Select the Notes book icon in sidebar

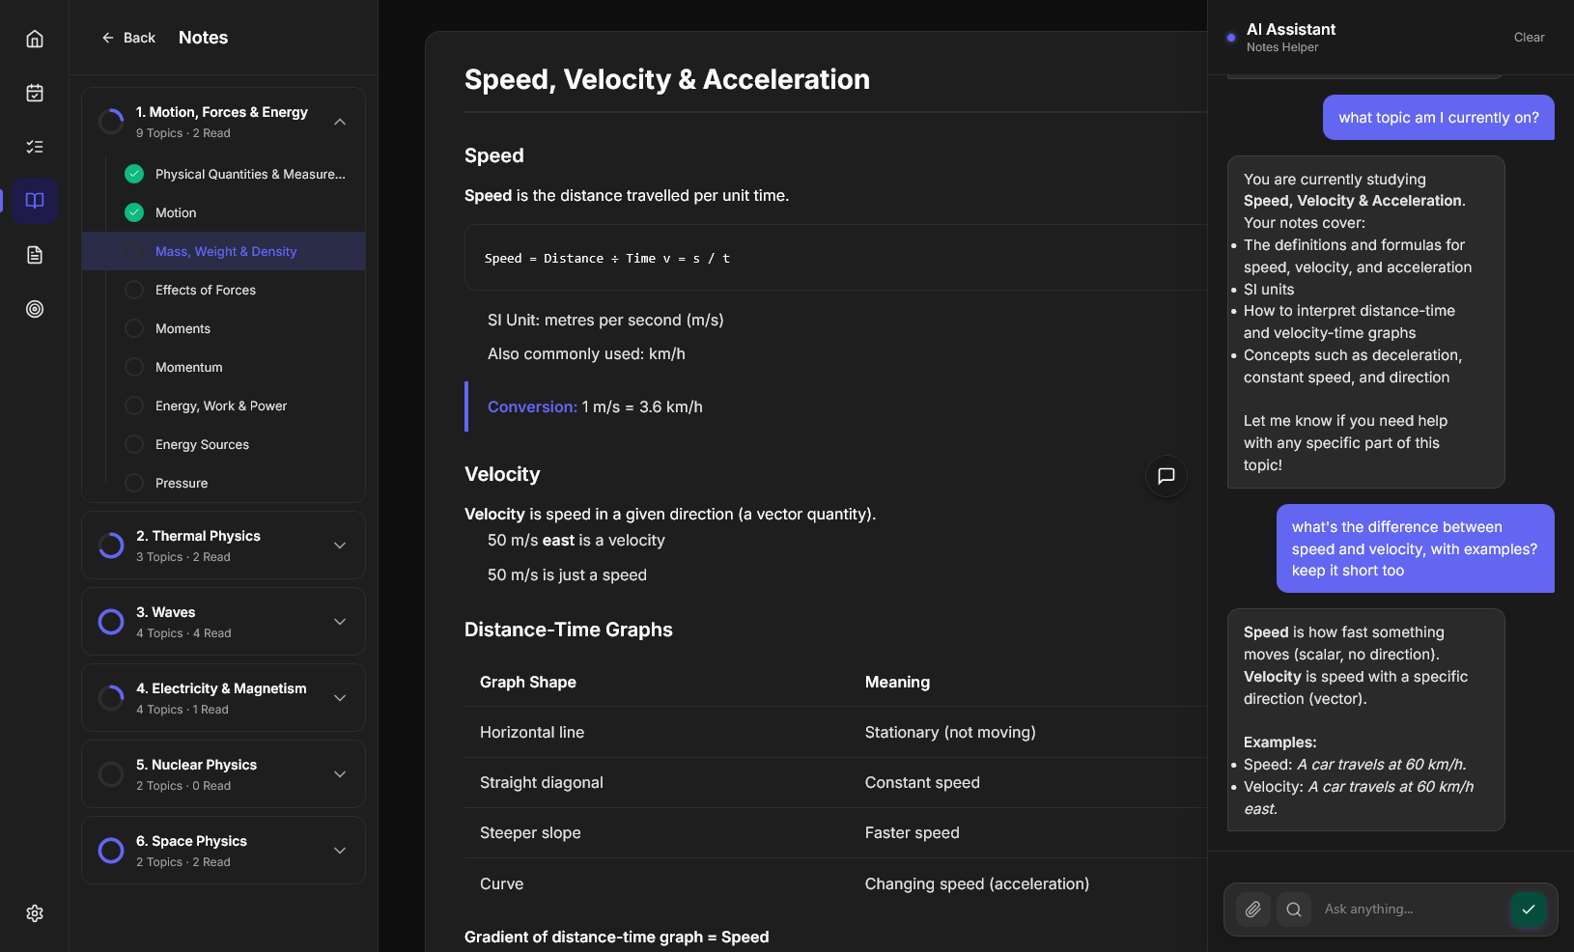[x=35, y=201]
